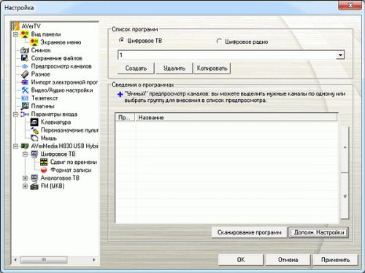Click the Предпросмотр каналов eye icon
This screenshot has width=365, height=273.
(25, 66)
